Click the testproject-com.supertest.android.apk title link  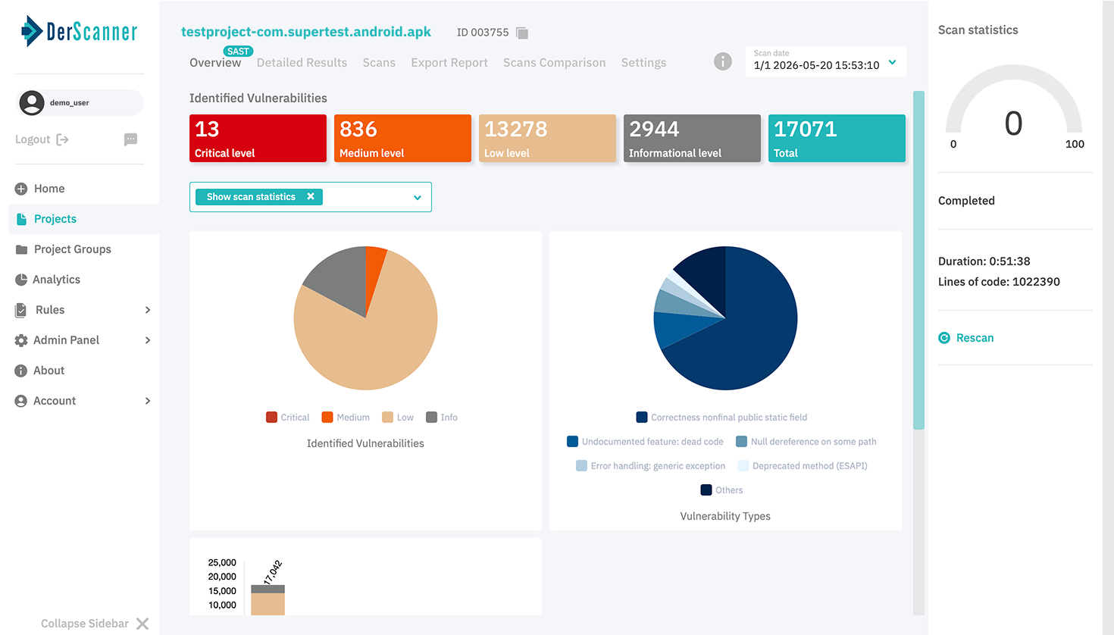(306, 32)
